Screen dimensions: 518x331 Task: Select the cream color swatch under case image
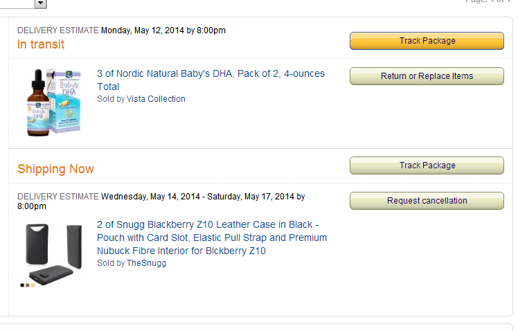(33, 285)
